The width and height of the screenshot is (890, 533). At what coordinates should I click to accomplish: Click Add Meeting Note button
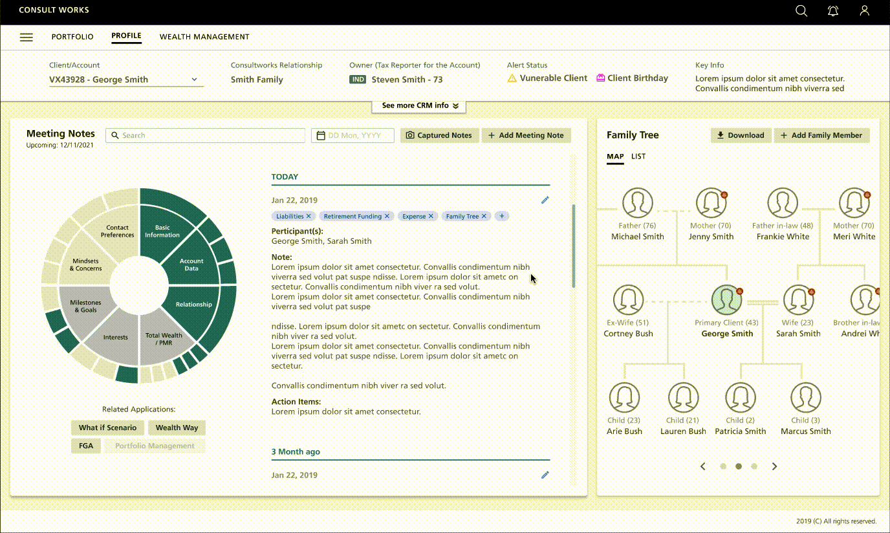pos(526,135)
